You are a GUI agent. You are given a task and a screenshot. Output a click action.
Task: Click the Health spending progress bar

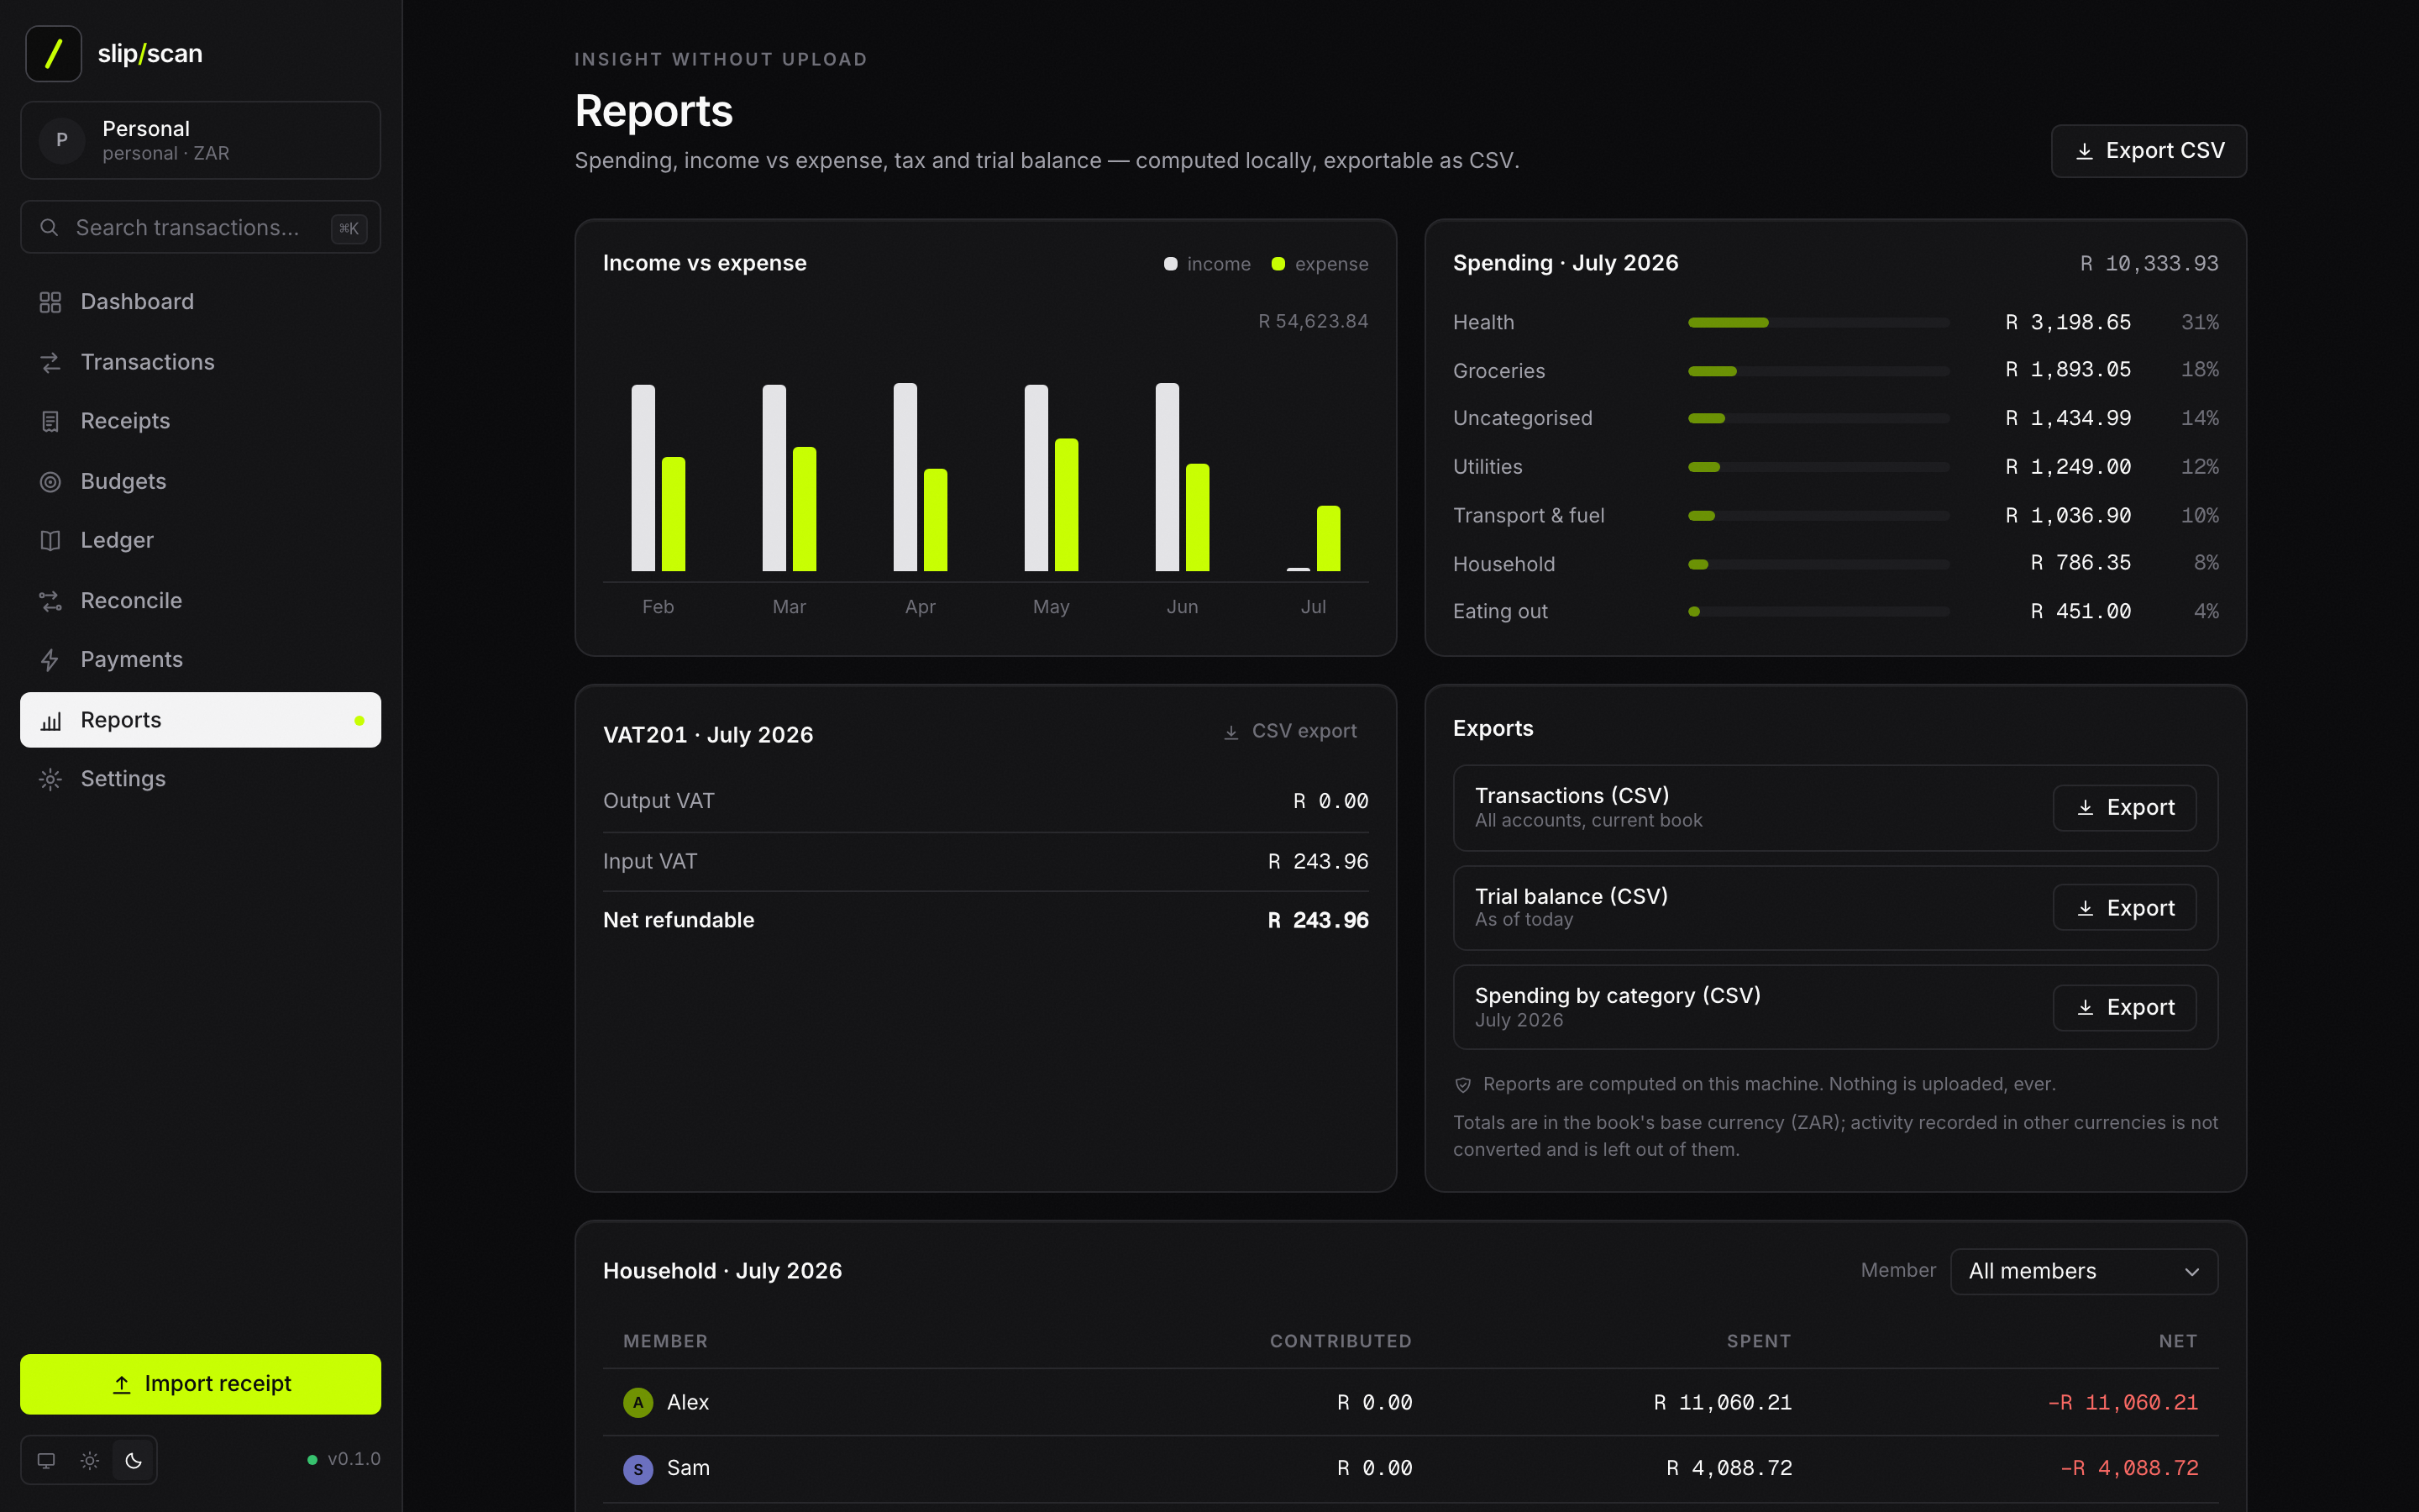1818,323
